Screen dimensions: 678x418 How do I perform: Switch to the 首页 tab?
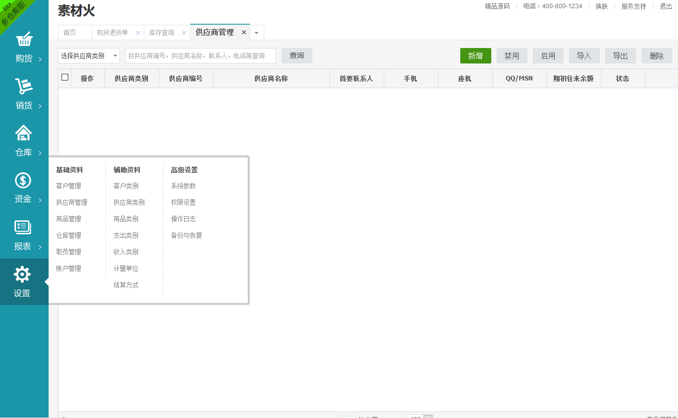click(x=70, y=33)
